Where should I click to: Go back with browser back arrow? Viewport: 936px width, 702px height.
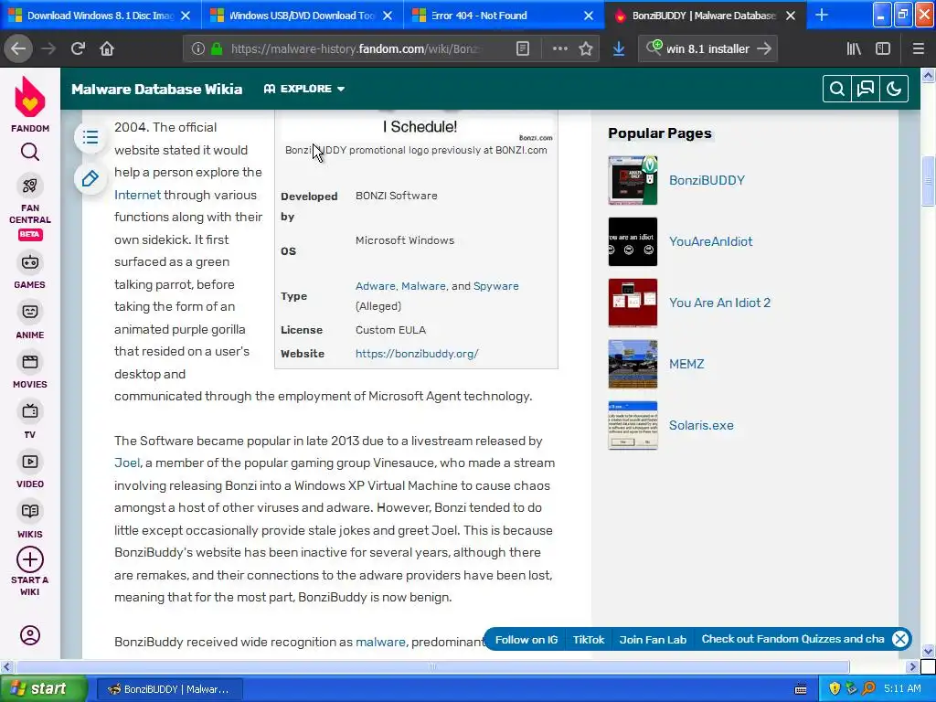(x=18, y=49)
